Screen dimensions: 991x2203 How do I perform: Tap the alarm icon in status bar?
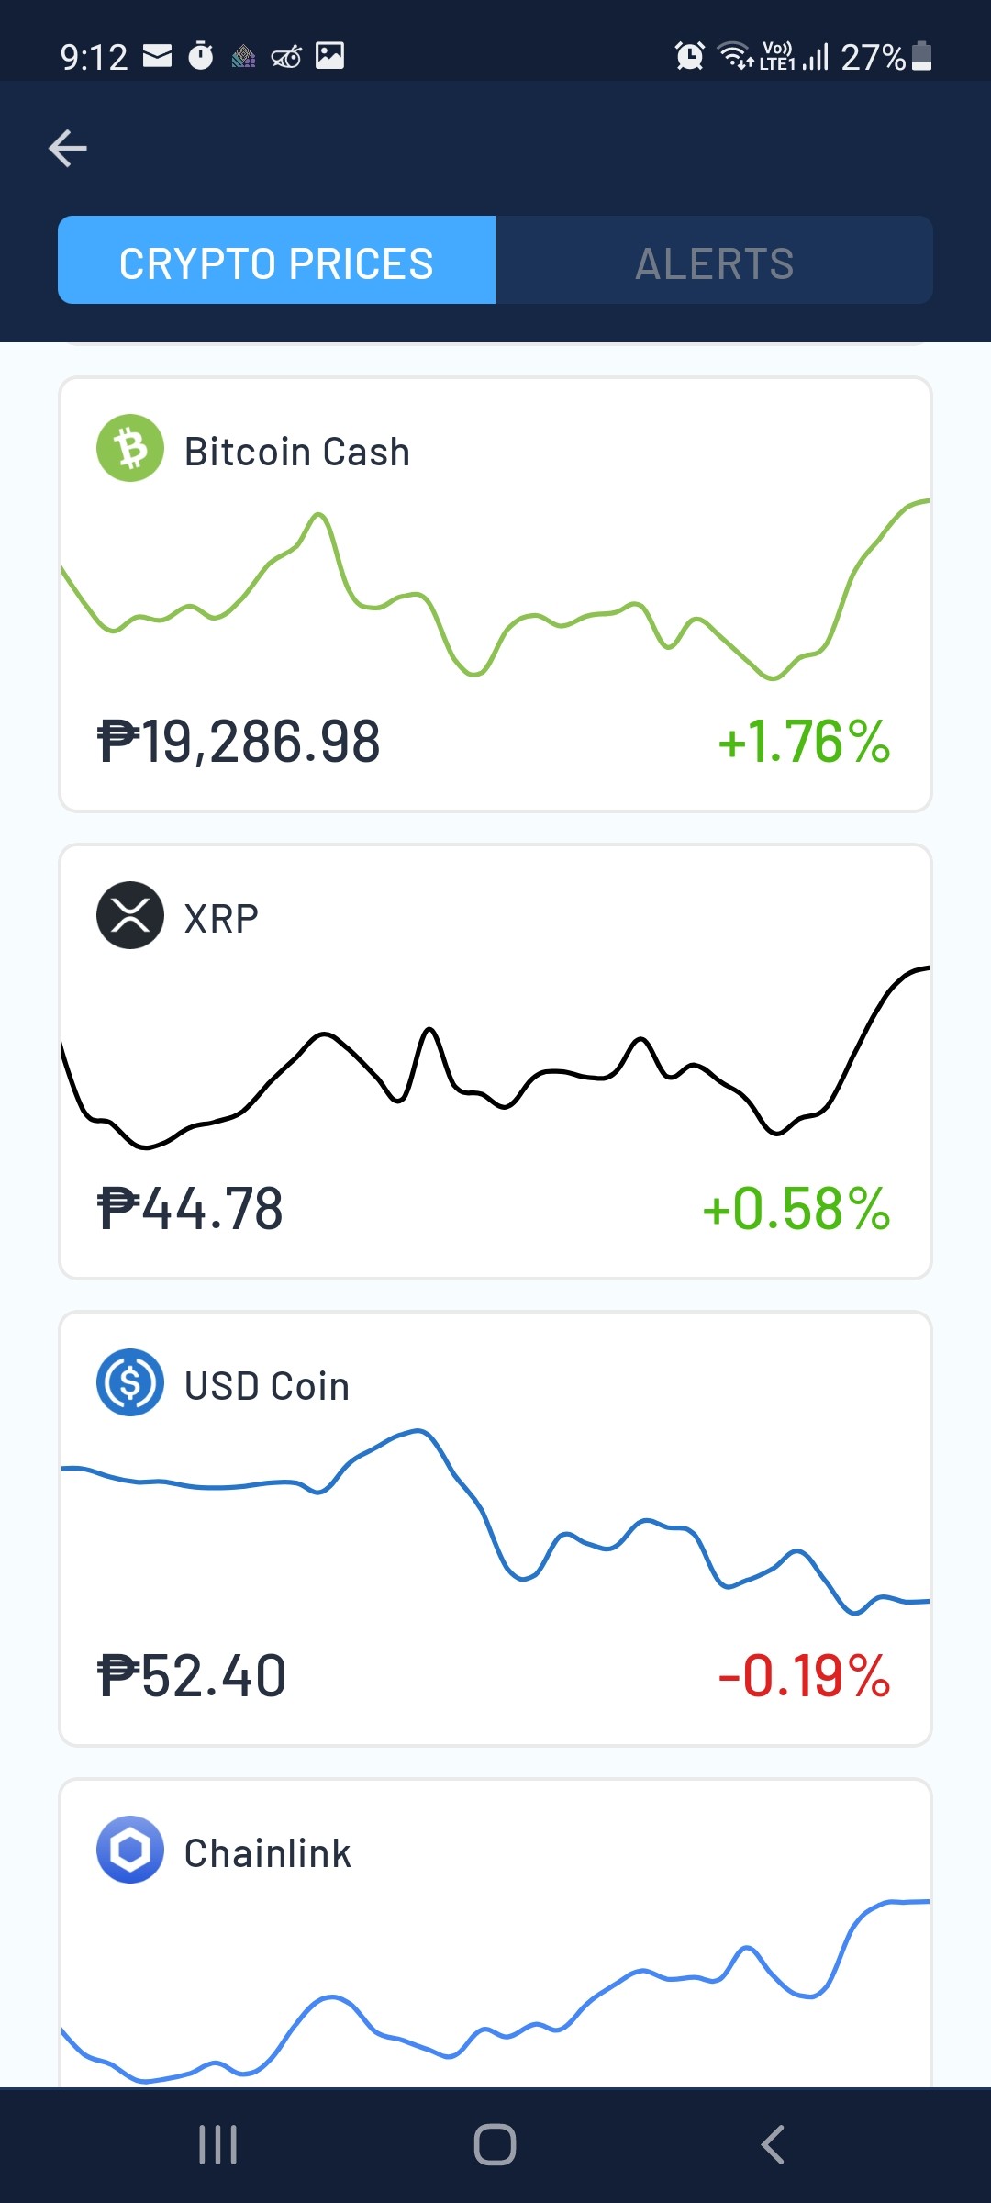(689, 56)
